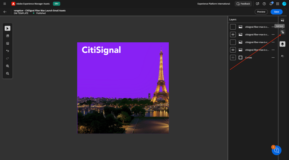Save the template with Save button
The image size is (289, 160).
276,12
